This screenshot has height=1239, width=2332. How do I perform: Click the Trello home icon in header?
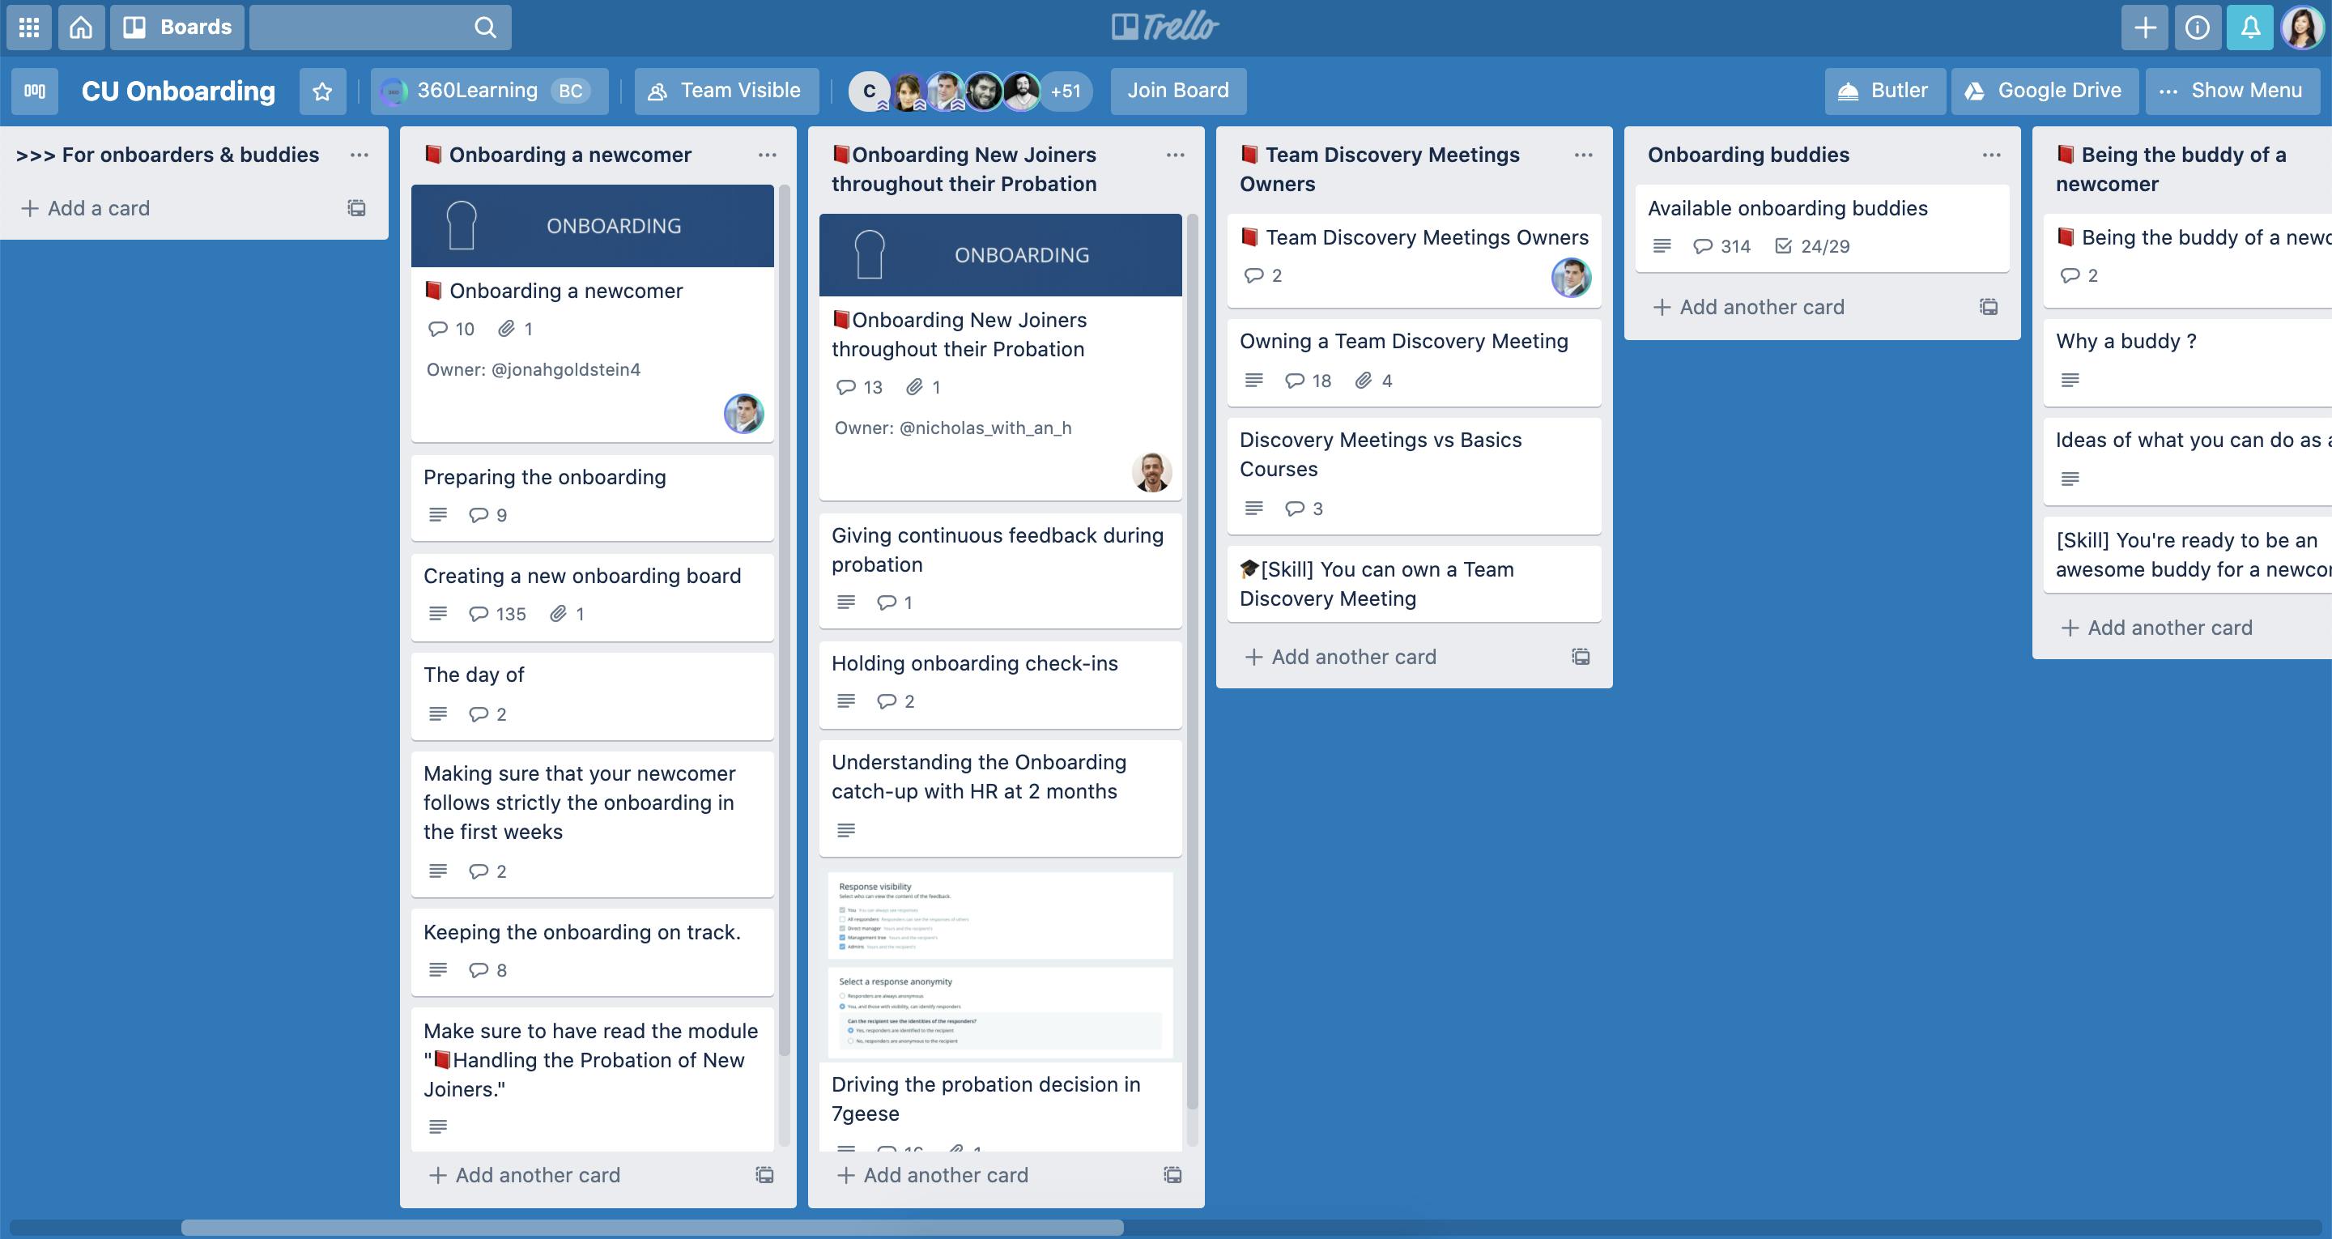80,26
